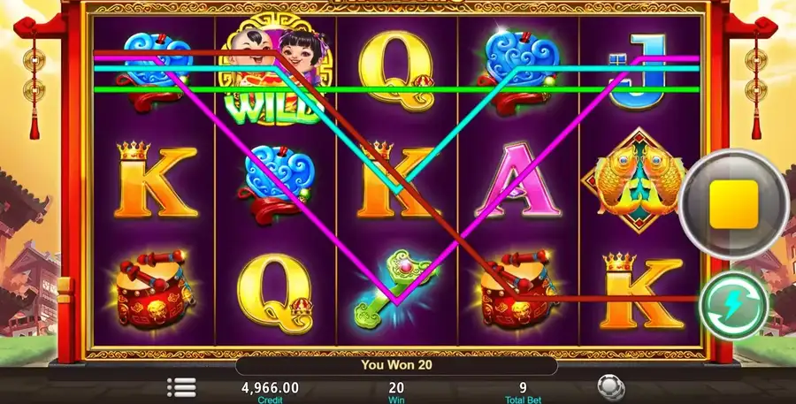796x404 pixels.
Task: Click the K symbol on first reel
Action: (157, 179)
